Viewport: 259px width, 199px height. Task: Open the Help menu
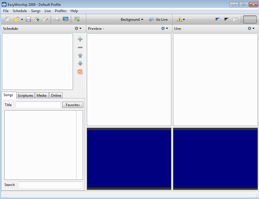pos(74,11)
